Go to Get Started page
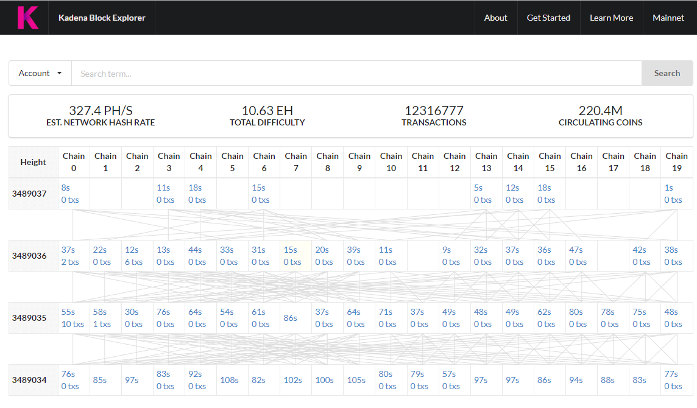 click(x=548, y=18)
